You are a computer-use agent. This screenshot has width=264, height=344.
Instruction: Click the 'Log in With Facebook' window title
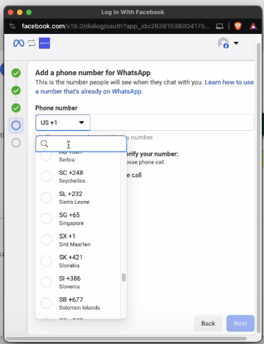(x=133, y=12)
